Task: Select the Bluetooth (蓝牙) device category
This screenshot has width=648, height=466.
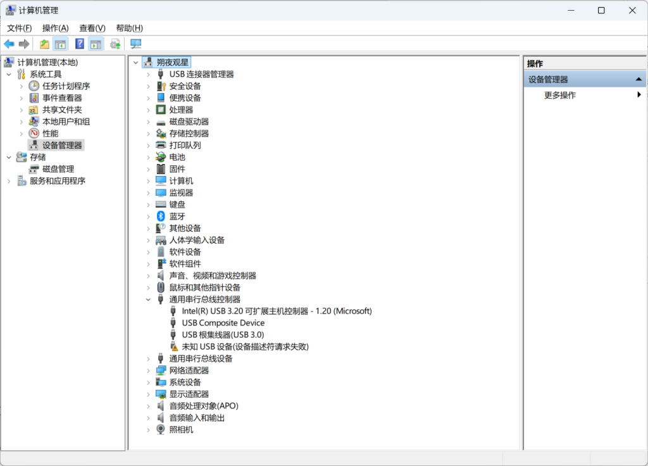Action: 177,216
